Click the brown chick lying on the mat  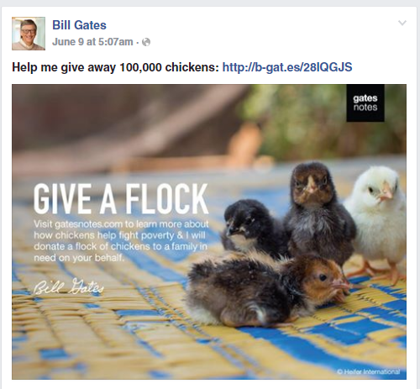coord(266,290)
